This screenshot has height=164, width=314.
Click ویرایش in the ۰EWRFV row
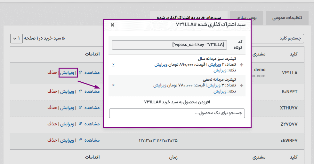click(67, 140)
